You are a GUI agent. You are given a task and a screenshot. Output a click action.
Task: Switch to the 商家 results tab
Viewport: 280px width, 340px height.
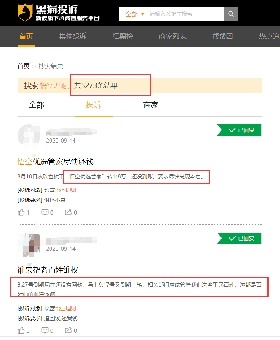click(151, 105)
